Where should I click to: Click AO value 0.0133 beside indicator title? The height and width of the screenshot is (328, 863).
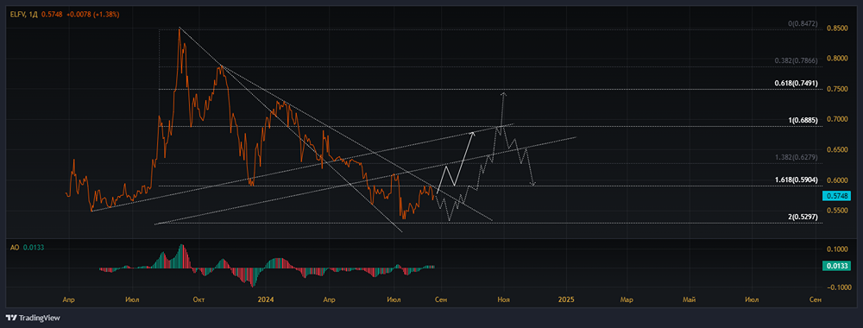[x=34, y=248]
